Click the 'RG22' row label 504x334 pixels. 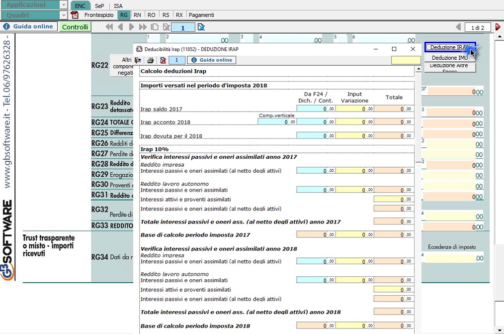[x=100, y=65]
